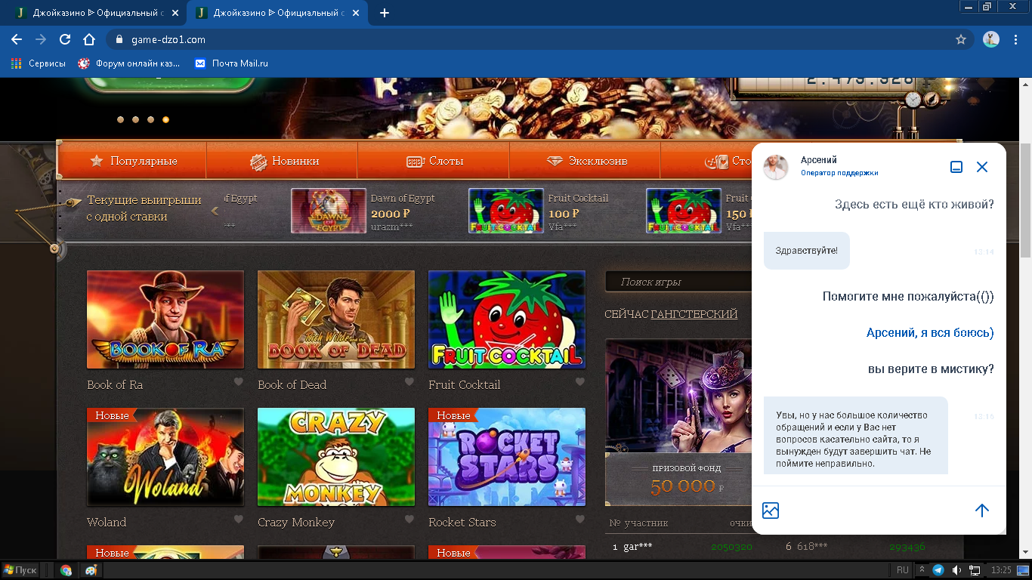1032x580 pixels.
Task: Favorite Book of Dead with heart
Action: 409,382
